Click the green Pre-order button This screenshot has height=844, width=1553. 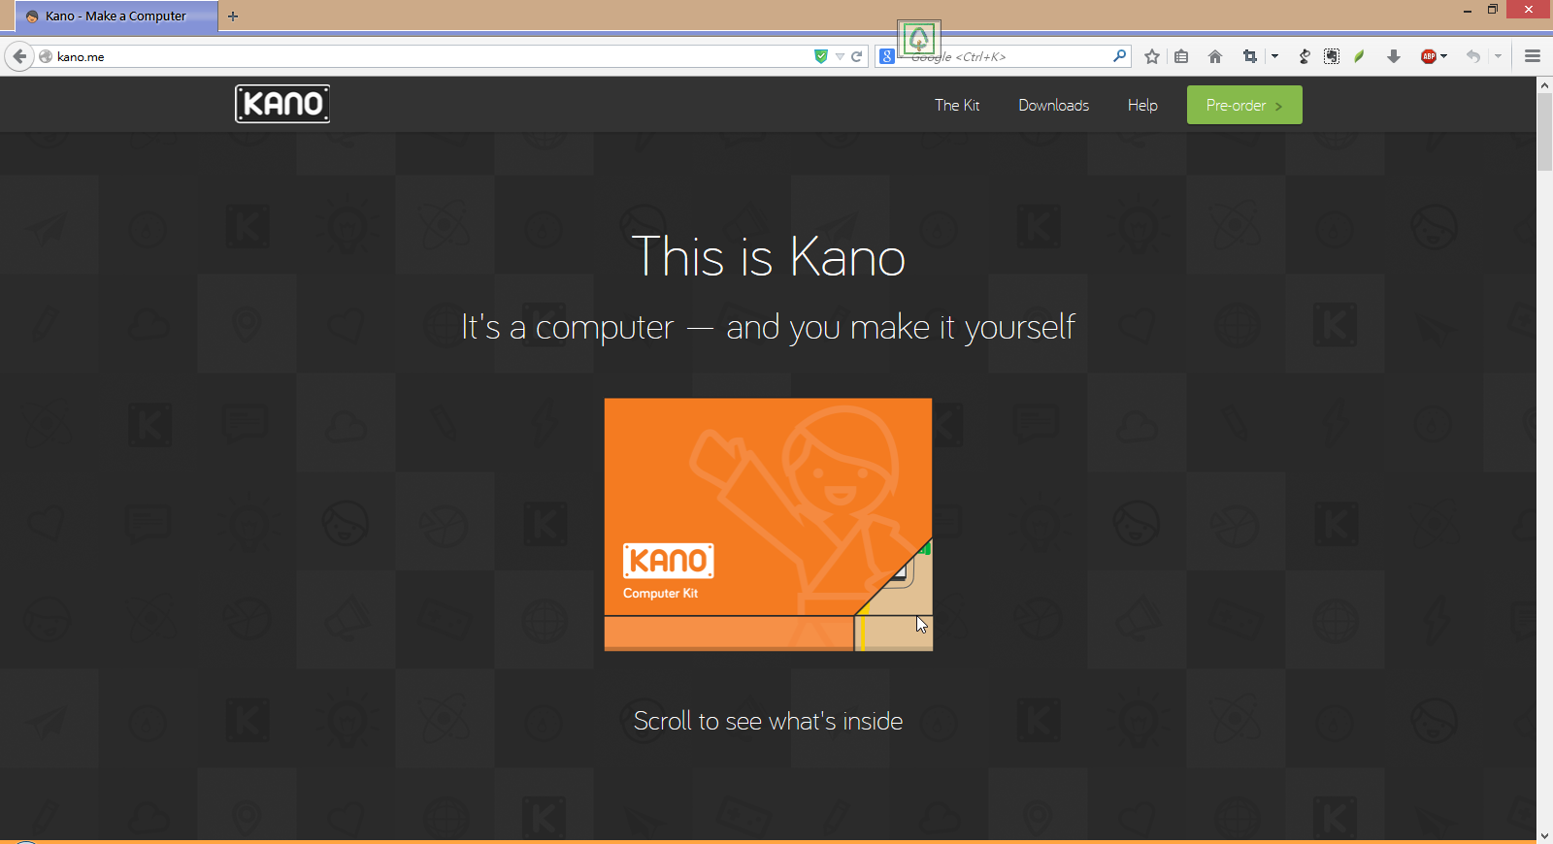[1244, 105]
